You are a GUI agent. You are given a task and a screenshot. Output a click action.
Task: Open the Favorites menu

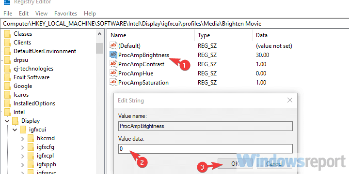pyautogui.click(x=65, y=14)
